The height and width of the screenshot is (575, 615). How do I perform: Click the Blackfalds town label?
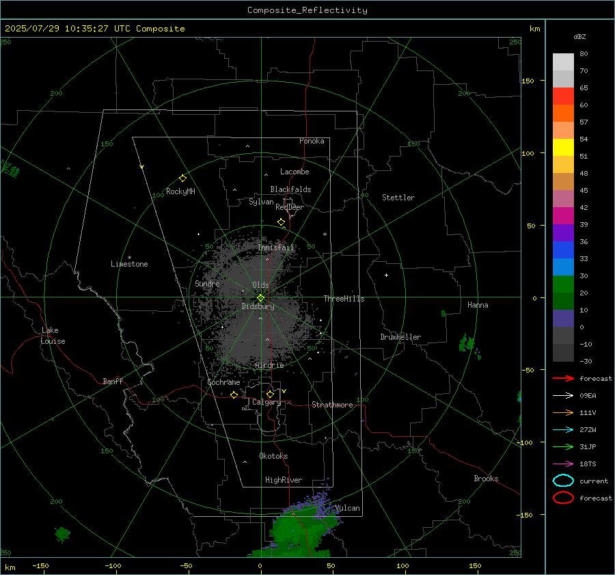click(290, 189)
